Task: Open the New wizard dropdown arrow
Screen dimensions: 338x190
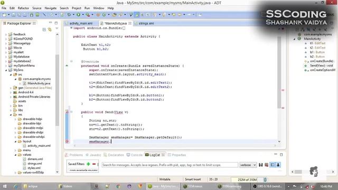Action: click(x=8, y=15)
